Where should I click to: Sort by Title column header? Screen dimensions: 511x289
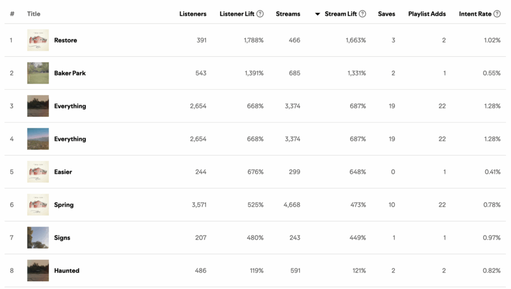tap(33, 13)
